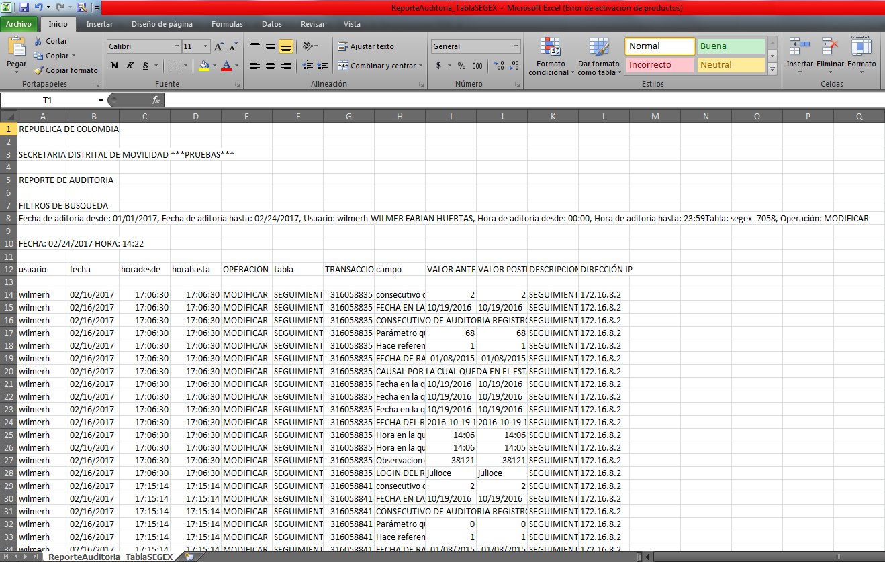Toggle bold N formatting

(x=114, y=66)
